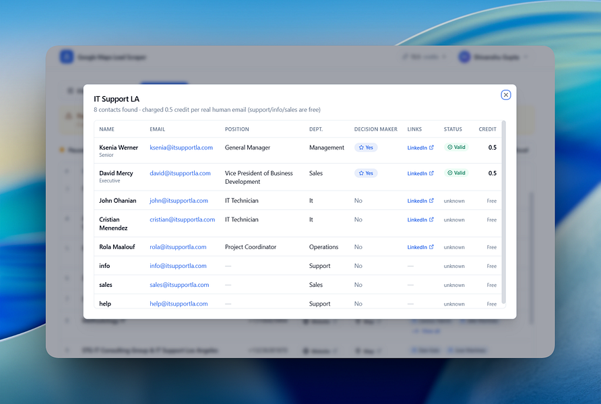
Task: Click the sales@itsupportla.com email link
Action: pyautogui.click(x=179, y=285)
